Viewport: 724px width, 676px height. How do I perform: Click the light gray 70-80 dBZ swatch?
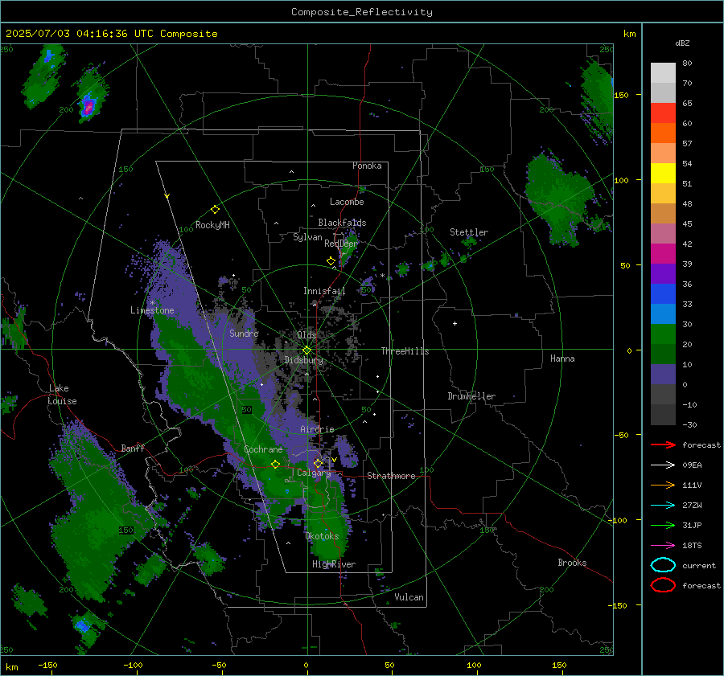coord(663,73)
